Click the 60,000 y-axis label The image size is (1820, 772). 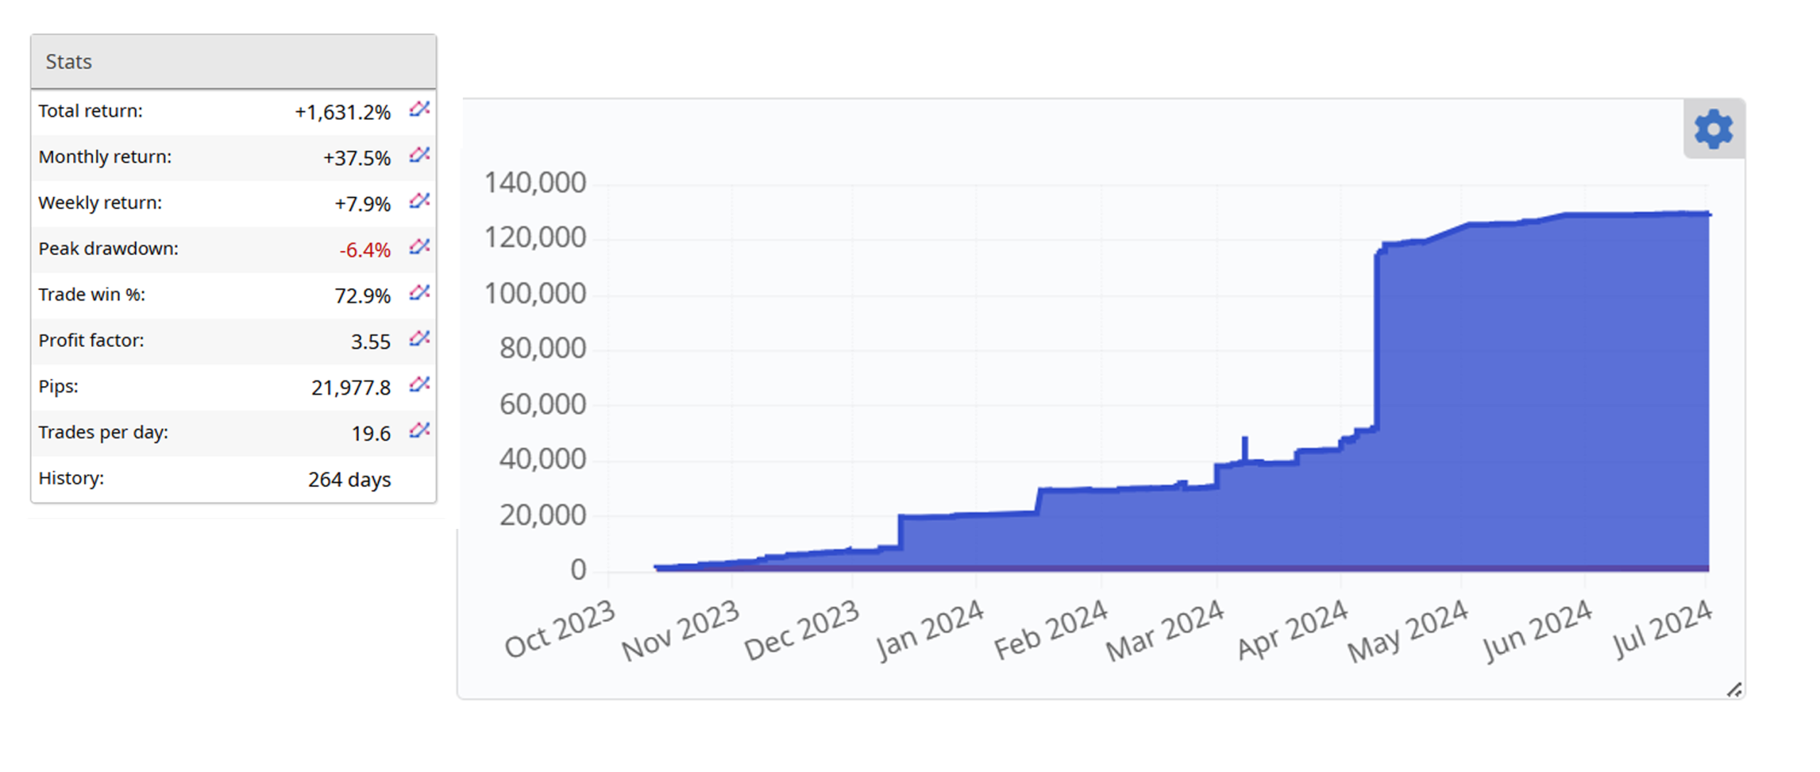click(x=542, y=404)
